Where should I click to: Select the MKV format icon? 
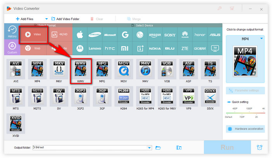59,69
